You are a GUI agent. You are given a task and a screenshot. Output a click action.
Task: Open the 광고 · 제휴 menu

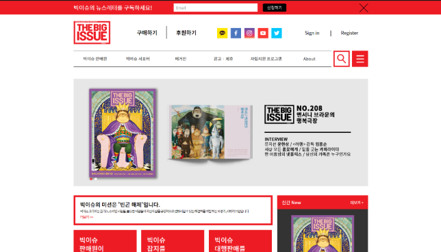[223, 59]
